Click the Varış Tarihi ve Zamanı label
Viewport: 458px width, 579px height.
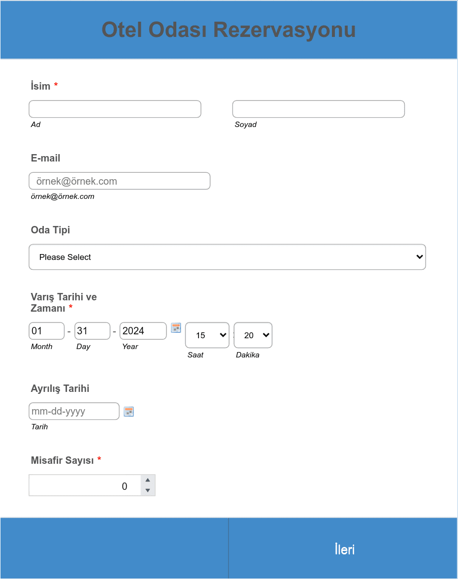tap(64, 302)
